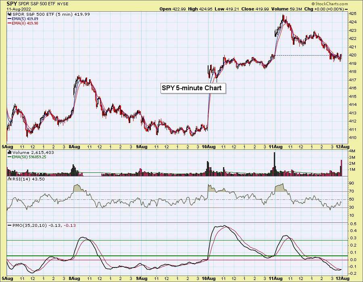This screenshot has width=363, height=282.
Task: Click '11Aug' label under the PMO panel
Action: coord(275,278)
